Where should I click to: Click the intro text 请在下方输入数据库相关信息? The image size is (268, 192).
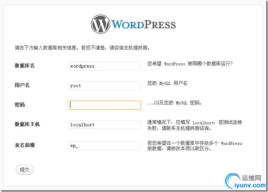point(45,48)
